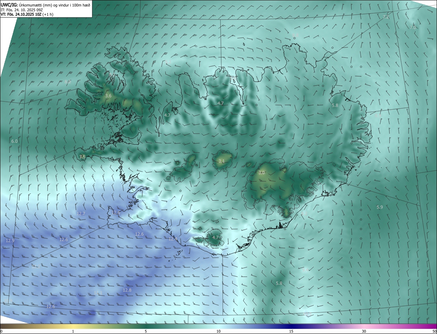
Task: Click the 0 tick on the color scale
Action: [1, 331]
